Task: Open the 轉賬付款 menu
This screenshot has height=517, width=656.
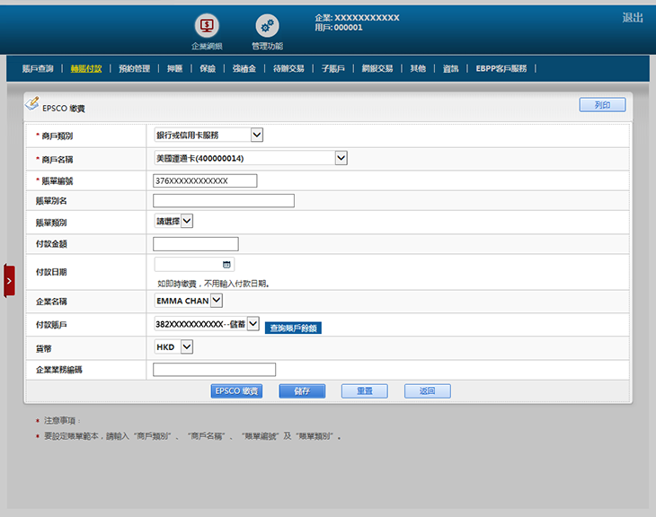Action: 86,68
